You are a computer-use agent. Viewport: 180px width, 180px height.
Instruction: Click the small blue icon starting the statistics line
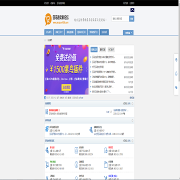[45, 97]
